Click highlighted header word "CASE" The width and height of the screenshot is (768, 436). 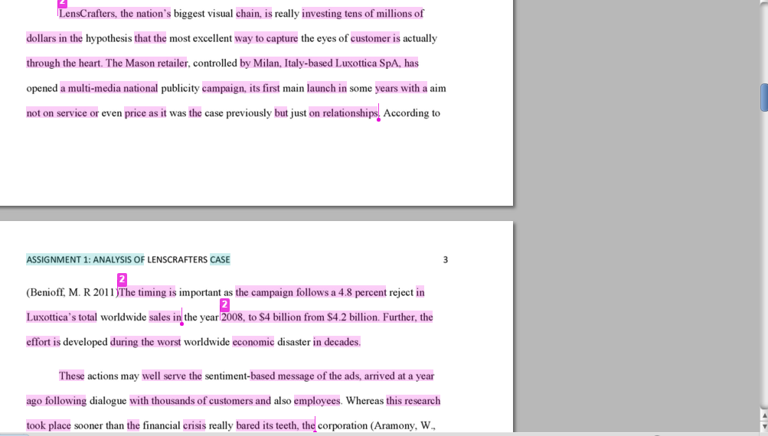220,260
